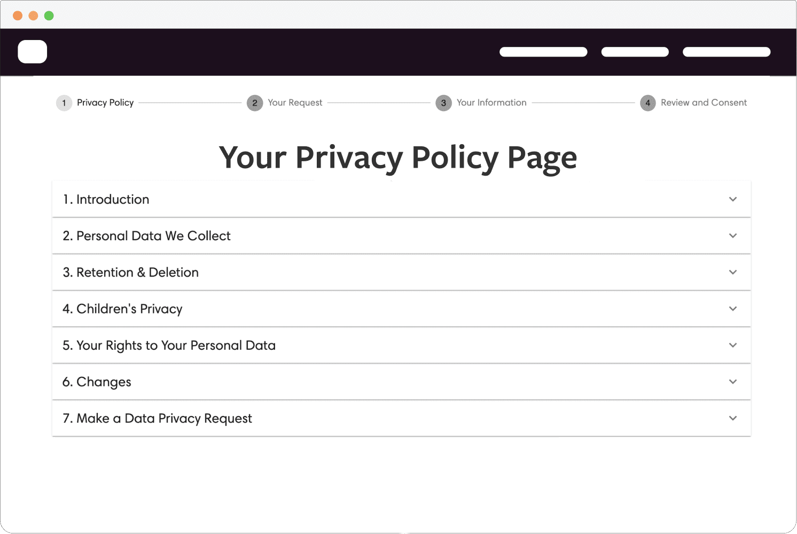Image resolution: width=797 pixels, height=534 pixels.
Task: Select step 1 circle Privacy Policy
Action: [64, 103]
